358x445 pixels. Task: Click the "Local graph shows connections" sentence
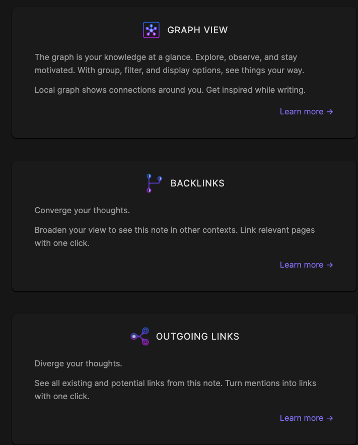[170, 90]
